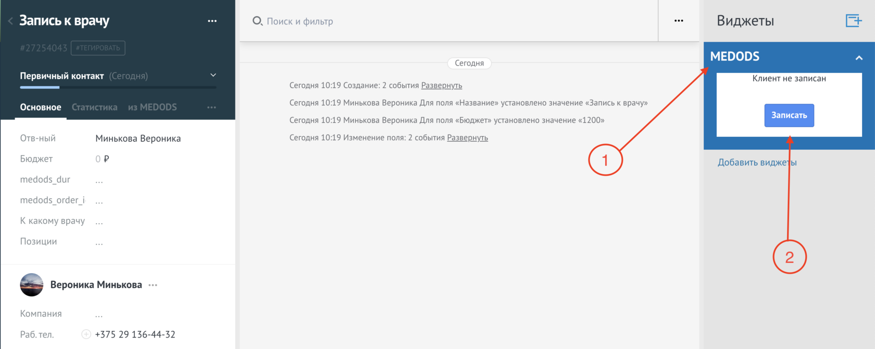Open the three-dot menu after из MEDODS tab

pyautogui.click(x=211, y=107)
